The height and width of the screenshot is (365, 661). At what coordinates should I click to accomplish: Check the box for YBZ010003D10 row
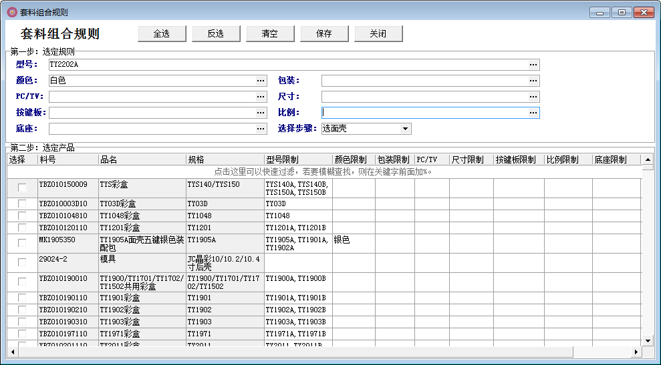coord(22,204)
